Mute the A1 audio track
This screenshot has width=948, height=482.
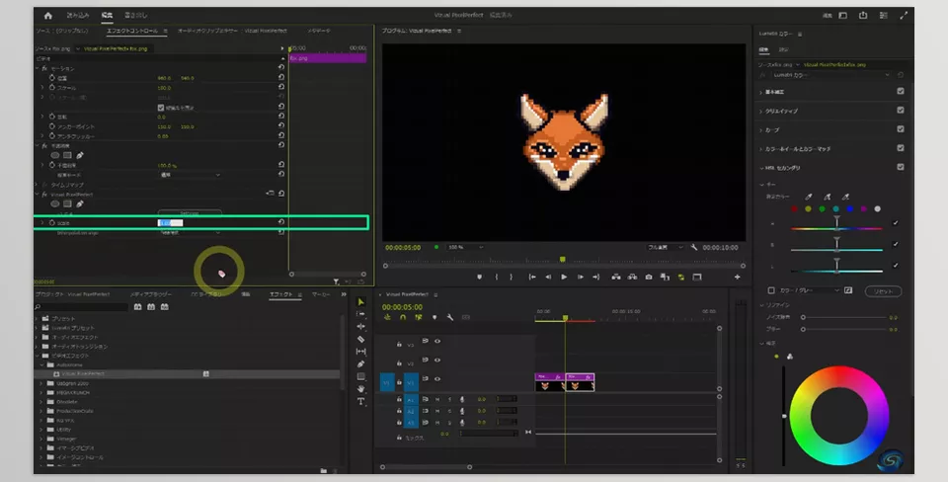click(x=437, y=399)
